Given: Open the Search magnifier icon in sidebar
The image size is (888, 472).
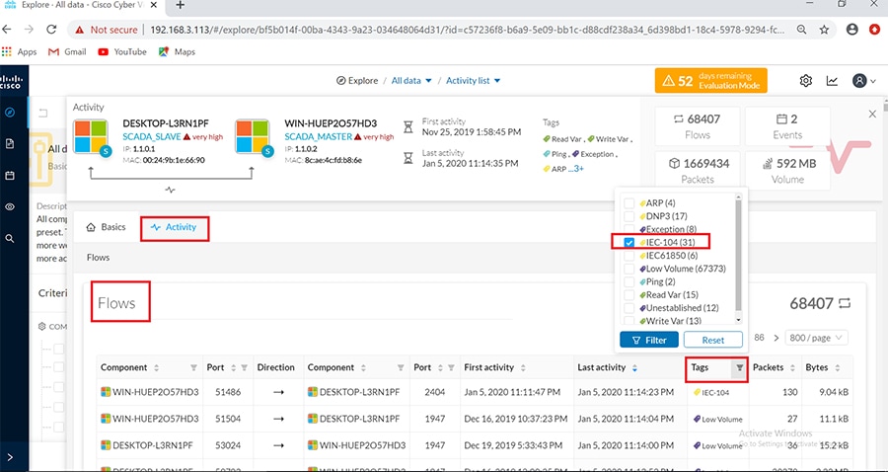Looking at the screenshot, I should pos(10,239).
